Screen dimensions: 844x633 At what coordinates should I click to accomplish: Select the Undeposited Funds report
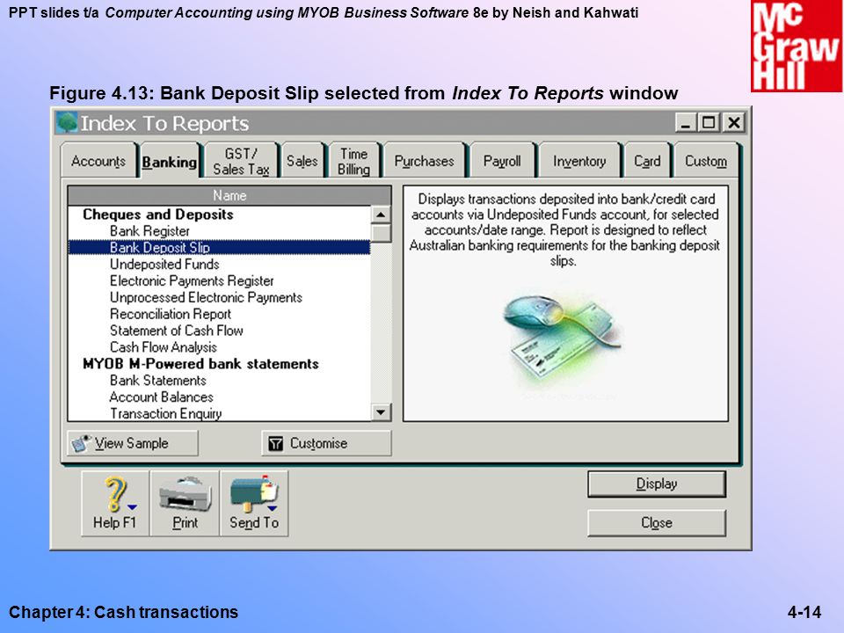(x=164, y=265)
